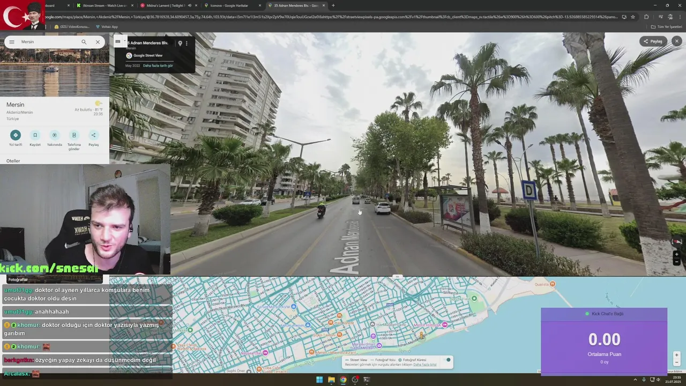This screenshot has width=686, height=386.
Task: Click the Yol tarifi directions icon
Action: point(16,135)
